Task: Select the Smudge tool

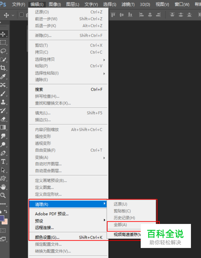Action: coord(3,136)
